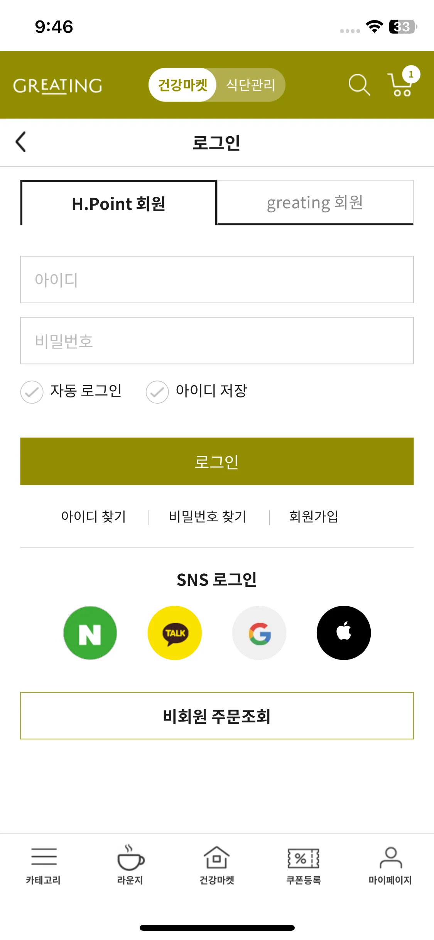Open 마이페이지 profile icon
Image resolution: width=434 pixels, height=940 pixels.
point(390,857)
